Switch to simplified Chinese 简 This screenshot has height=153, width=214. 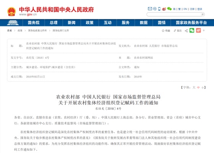tap(174, 9)
